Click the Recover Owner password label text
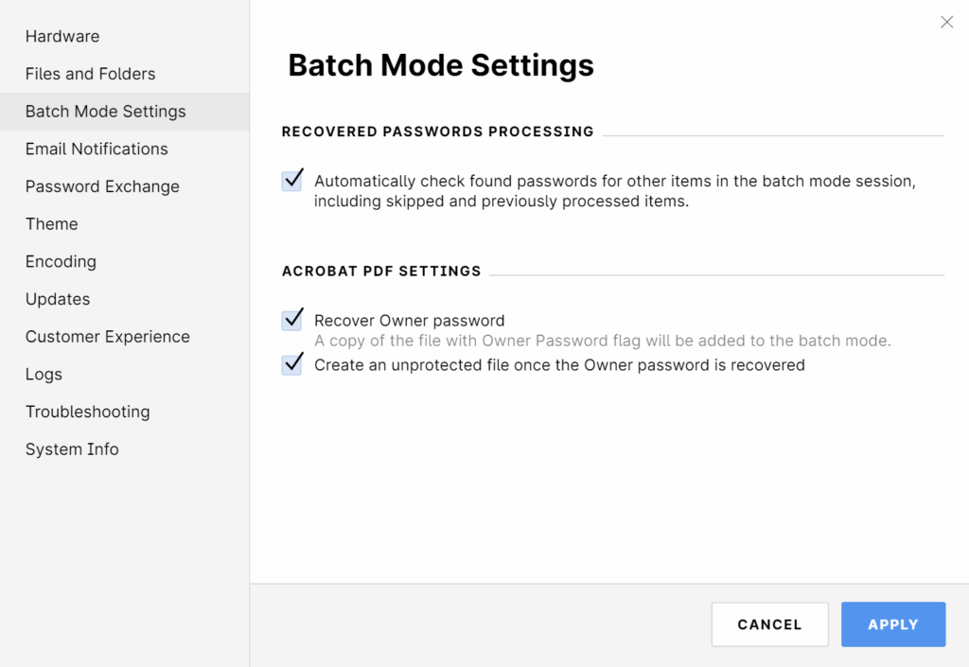 409,321
